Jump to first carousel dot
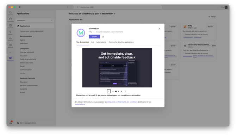236x135 pixels. (x=113, y=91)
